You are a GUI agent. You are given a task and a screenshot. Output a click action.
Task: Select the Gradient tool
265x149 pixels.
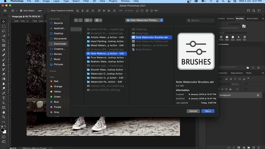(4, 79)
